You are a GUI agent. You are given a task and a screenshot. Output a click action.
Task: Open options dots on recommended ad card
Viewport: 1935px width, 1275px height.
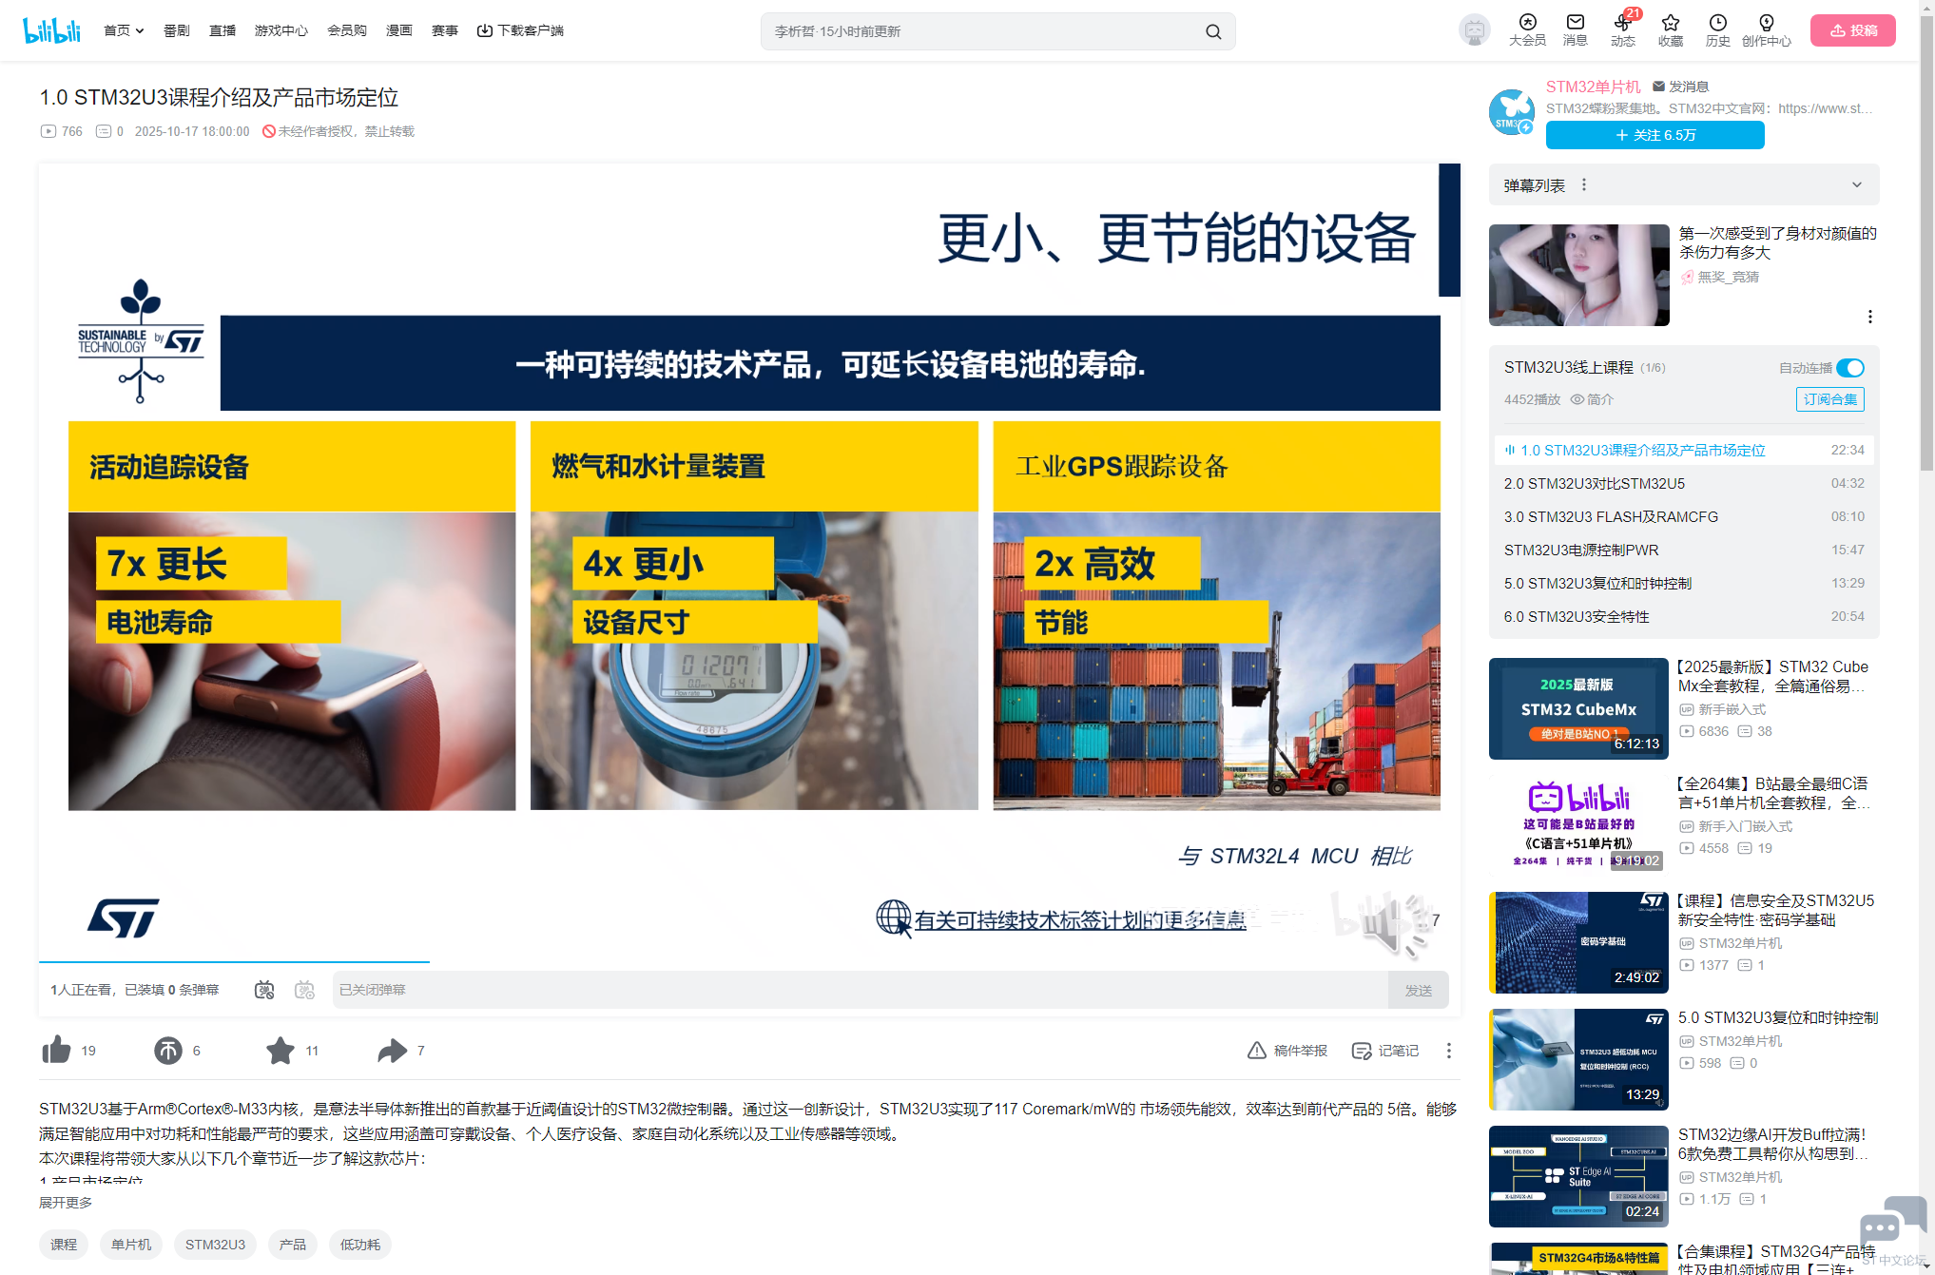click(1869, 317)
